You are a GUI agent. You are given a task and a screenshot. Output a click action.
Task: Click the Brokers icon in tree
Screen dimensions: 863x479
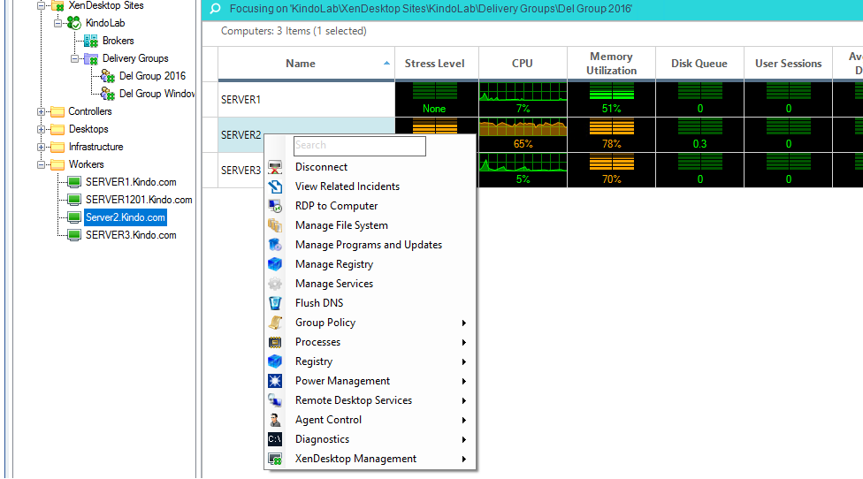click(x=91, y=41)
